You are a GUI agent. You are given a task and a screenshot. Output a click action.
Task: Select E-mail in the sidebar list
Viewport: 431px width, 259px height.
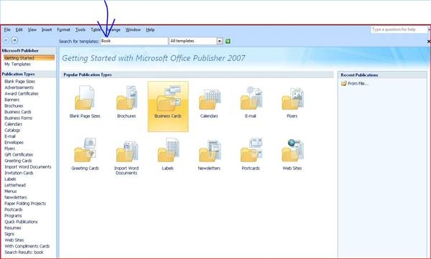pos(10,136)
